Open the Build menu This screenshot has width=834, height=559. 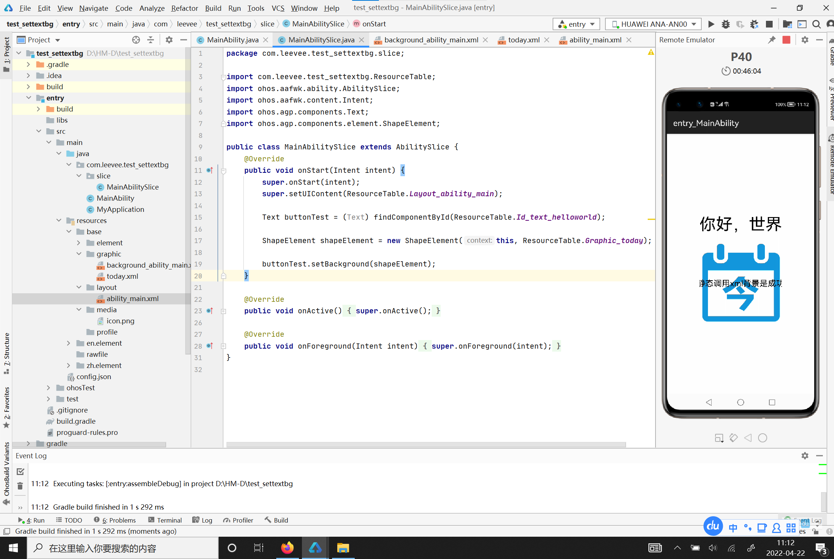click(213, 8)
